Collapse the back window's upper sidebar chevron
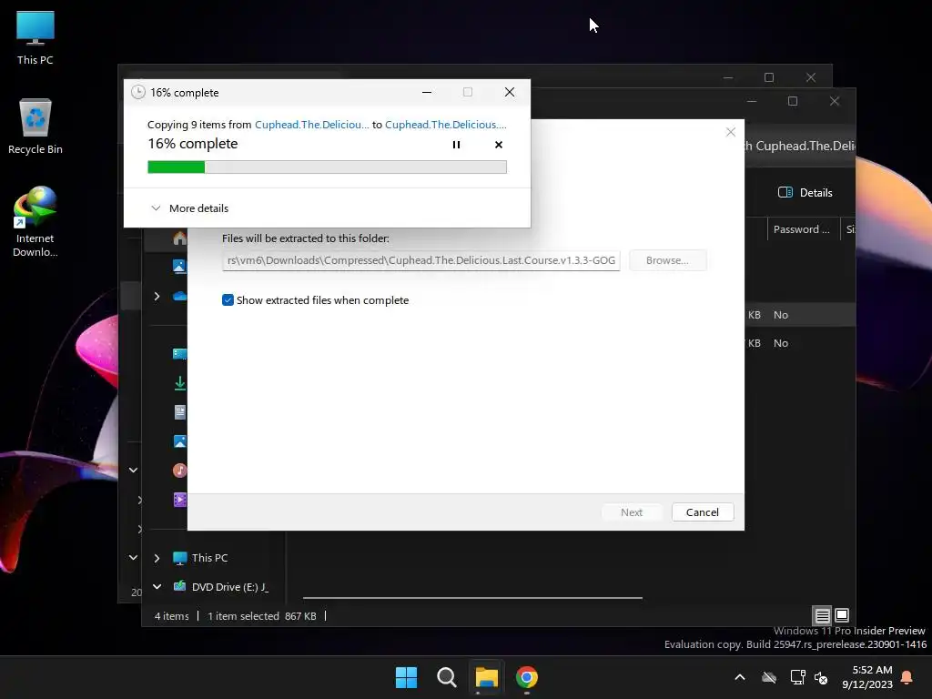 [133, 471]
